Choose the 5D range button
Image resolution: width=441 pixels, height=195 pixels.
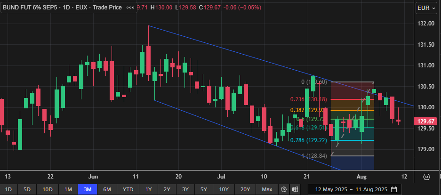(x=27, y=189)
